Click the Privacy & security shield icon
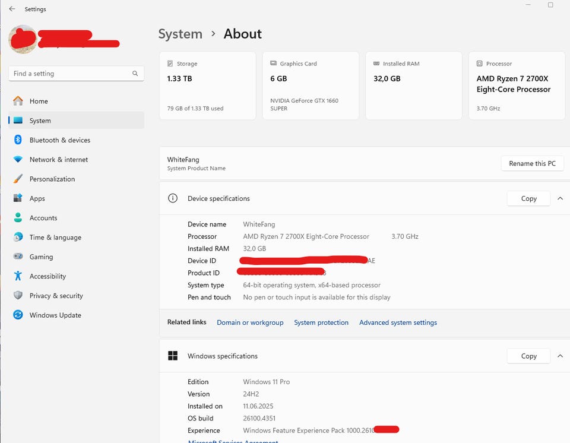Screen dimensions: 570x443 point(18,296)
